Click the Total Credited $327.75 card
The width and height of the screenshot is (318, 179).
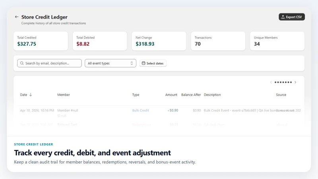[41, 41]
